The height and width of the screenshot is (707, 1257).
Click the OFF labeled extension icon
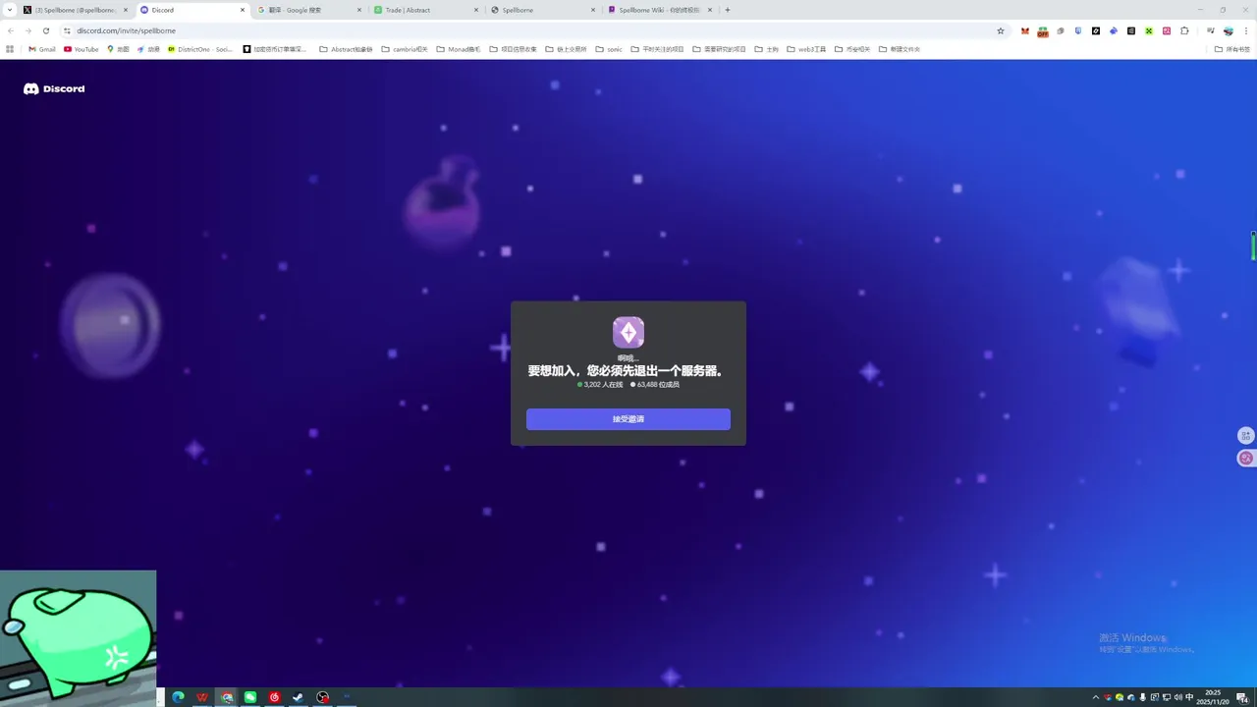(x=1043, y=31)
